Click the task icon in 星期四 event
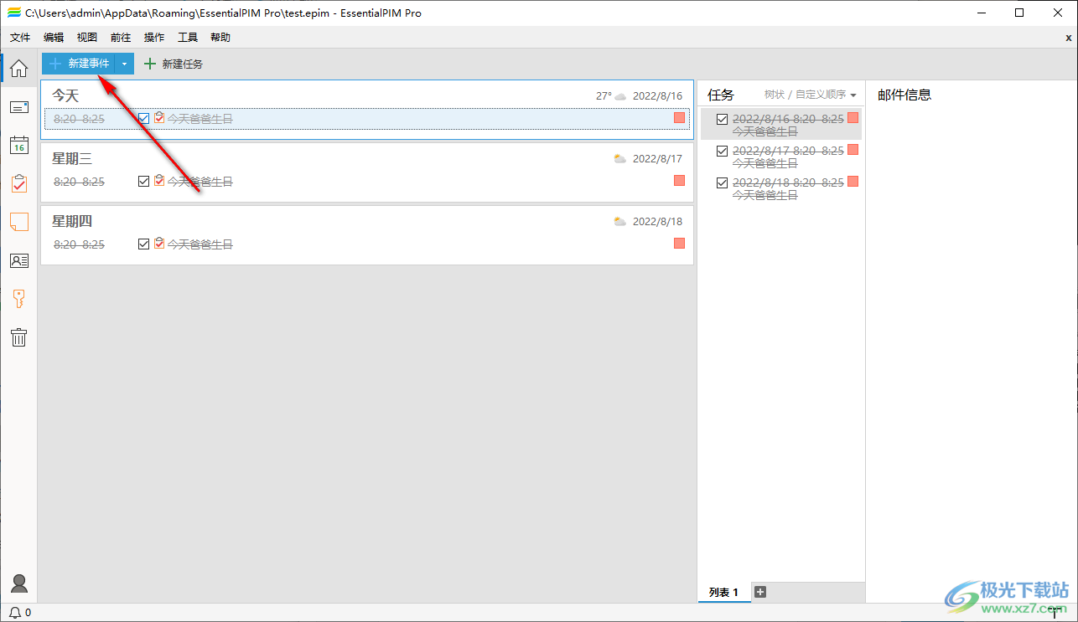The width and height of the screenshot is (1078, 622). click(x=159, y=244)
